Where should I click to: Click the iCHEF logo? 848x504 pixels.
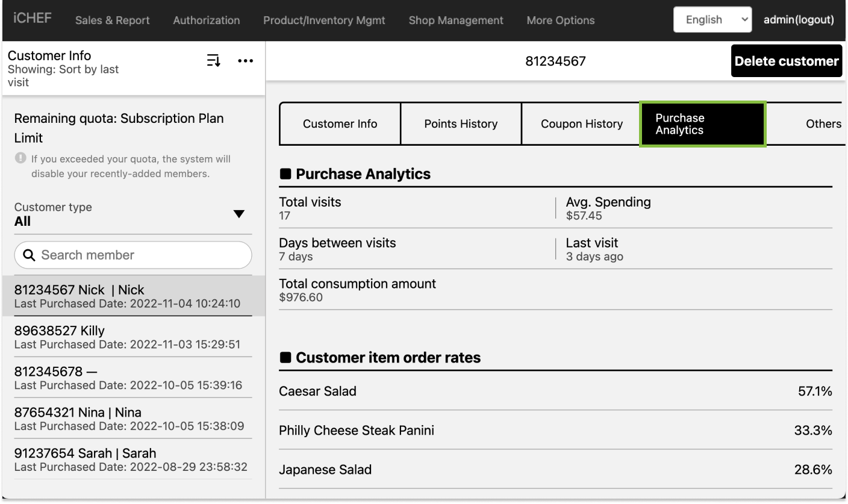coord(33,17)
